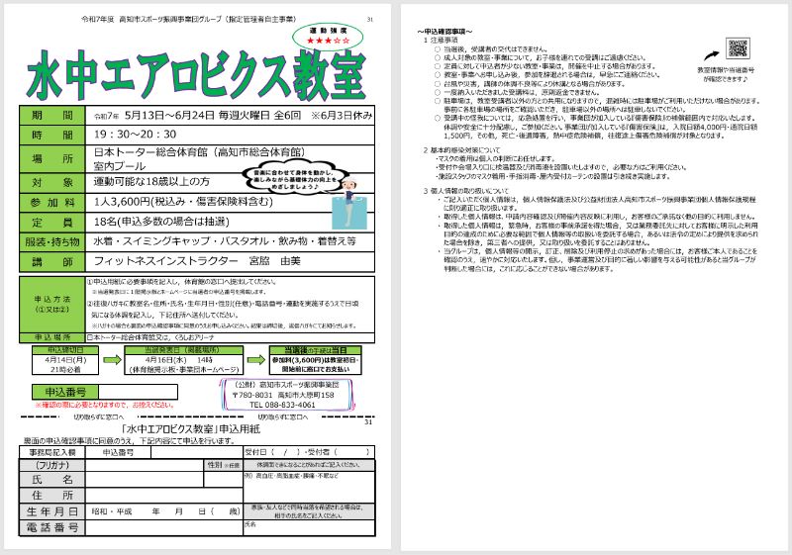Click the 場所 row label
Image resolution: width=792 pixels, height=555 pixels.
click(x=52, y=159)
